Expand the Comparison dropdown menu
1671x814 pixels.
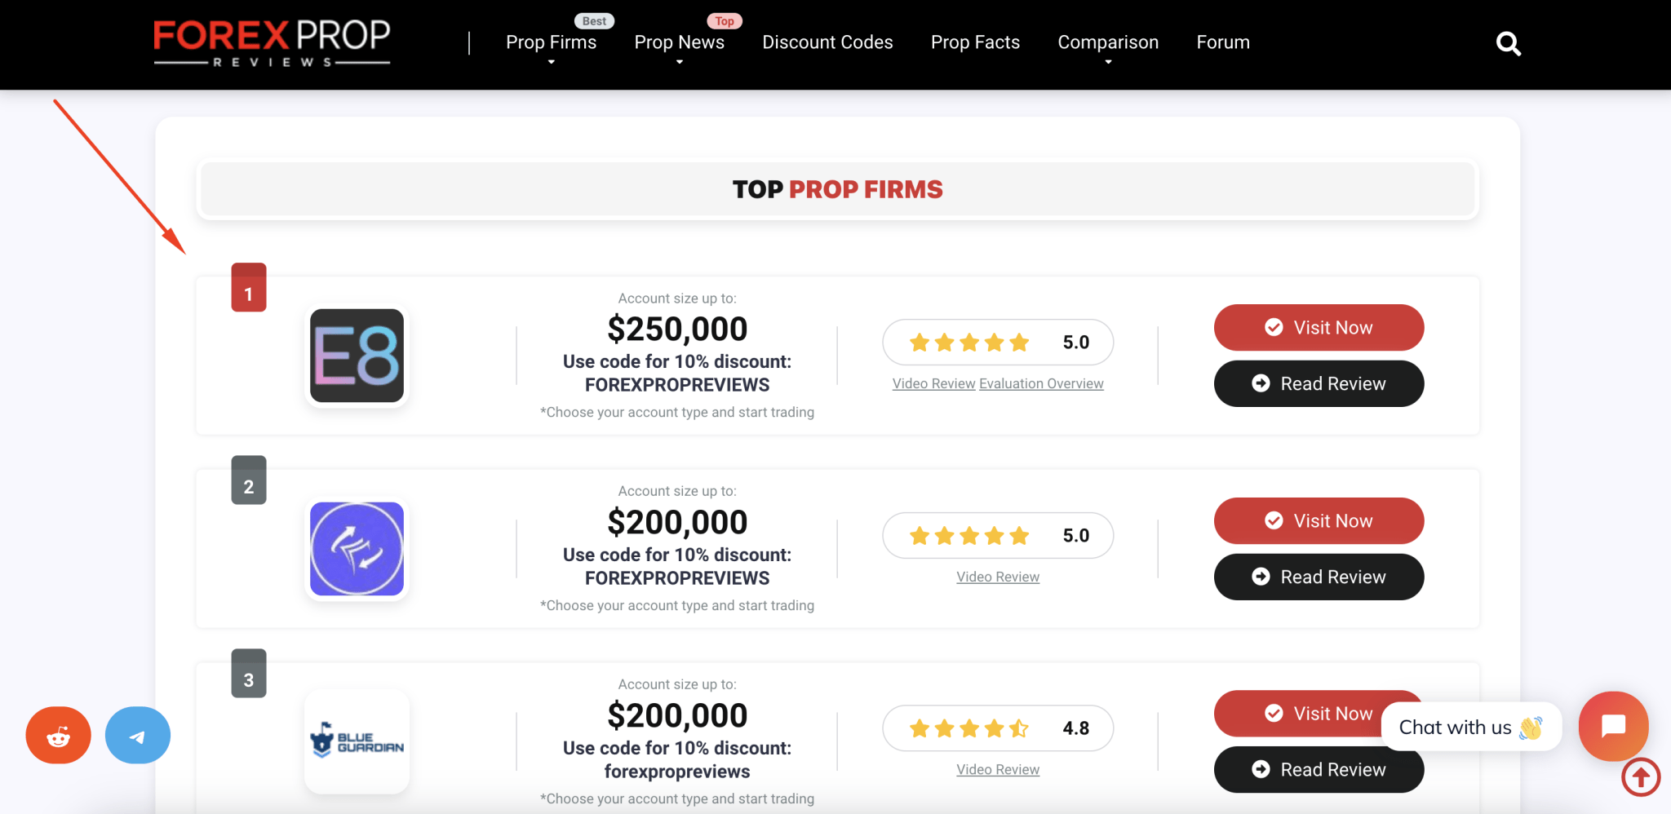(1108, 42)
